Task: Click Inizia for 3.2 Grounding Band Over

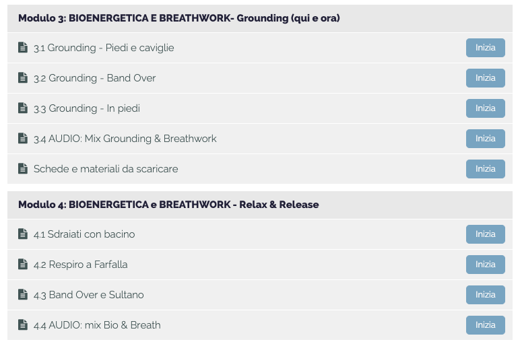Action: [485, 78]
